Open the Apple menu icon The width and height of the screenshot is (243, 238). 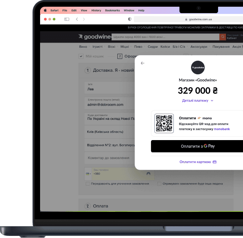(45, 11)
